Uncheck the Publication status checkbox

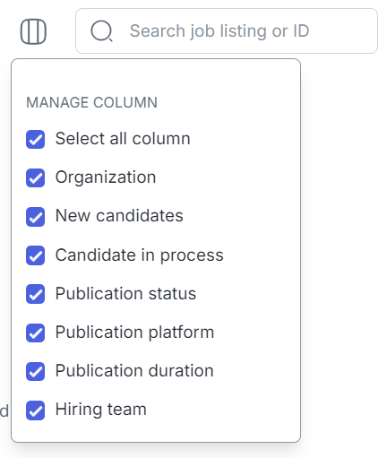pyautogui.click(x=35, y=294)
